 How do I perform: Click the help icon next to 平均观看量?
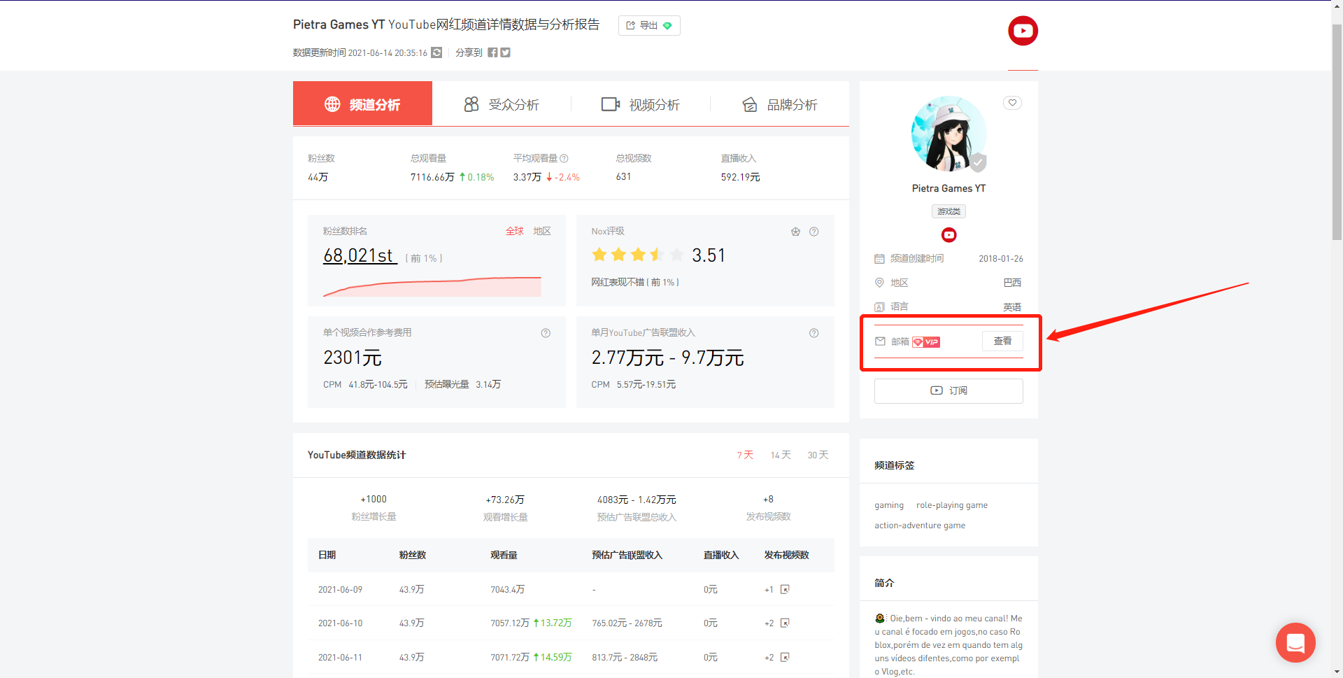pyautogui.click(x=564, y=158)
